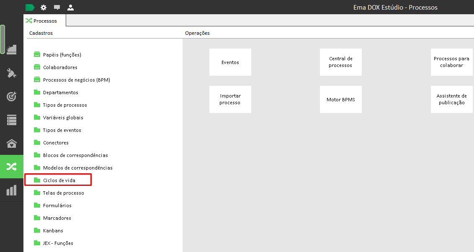Select the shuffle Processos sidebar module
Viewport: 474px width, 252px height.
tap(11, 167)
